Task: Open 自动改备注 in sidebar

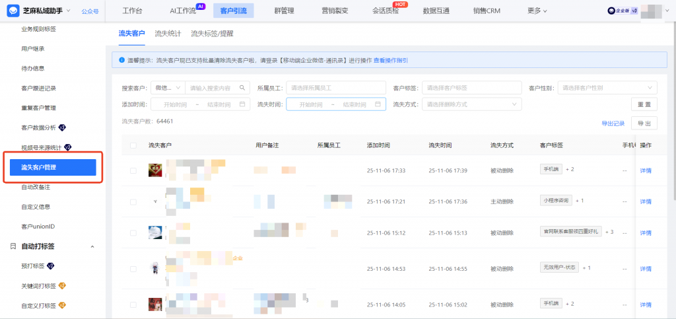Action: click(36, 187)
